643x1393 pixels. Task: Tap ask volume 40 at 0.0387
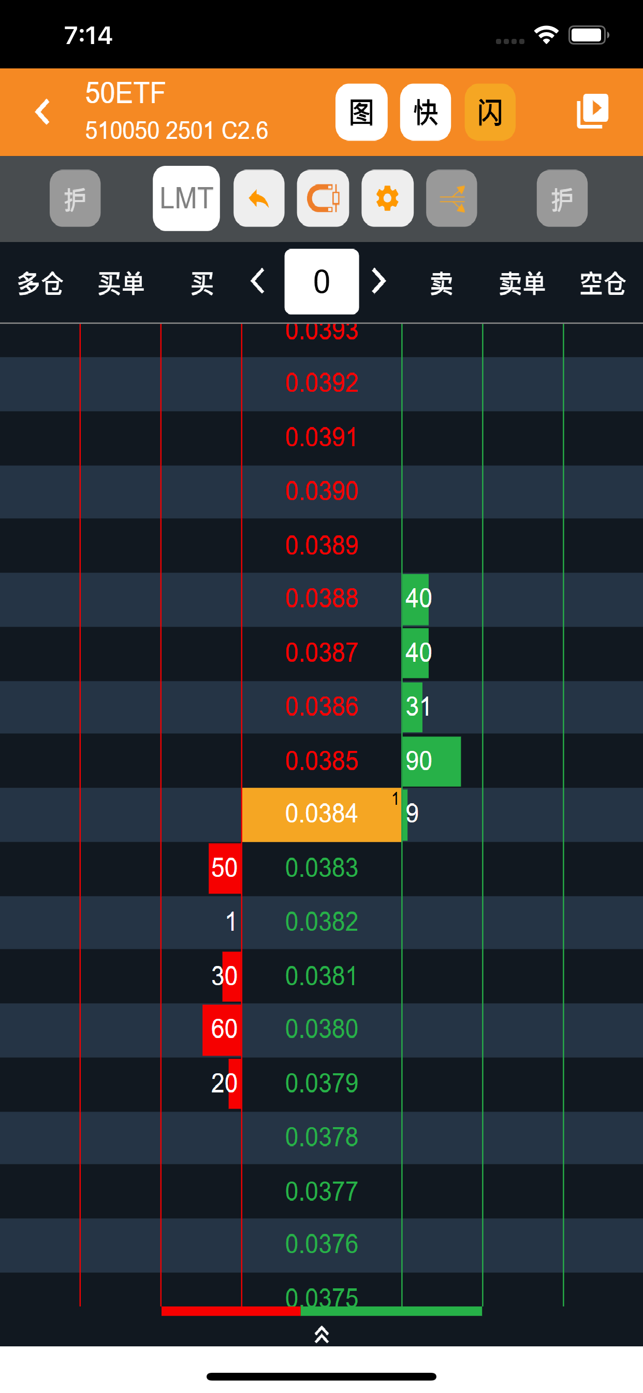click(418, 652)
